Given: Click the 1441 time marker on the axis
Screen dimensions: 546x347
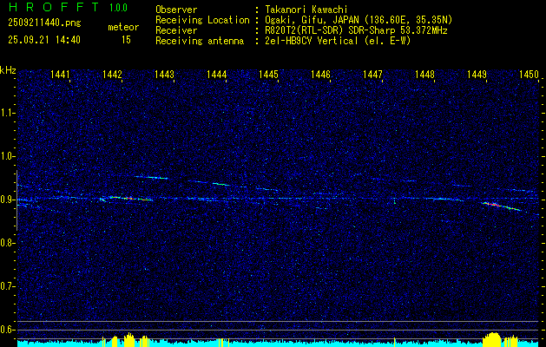Looking at the screenshot, I should (61, 75).
